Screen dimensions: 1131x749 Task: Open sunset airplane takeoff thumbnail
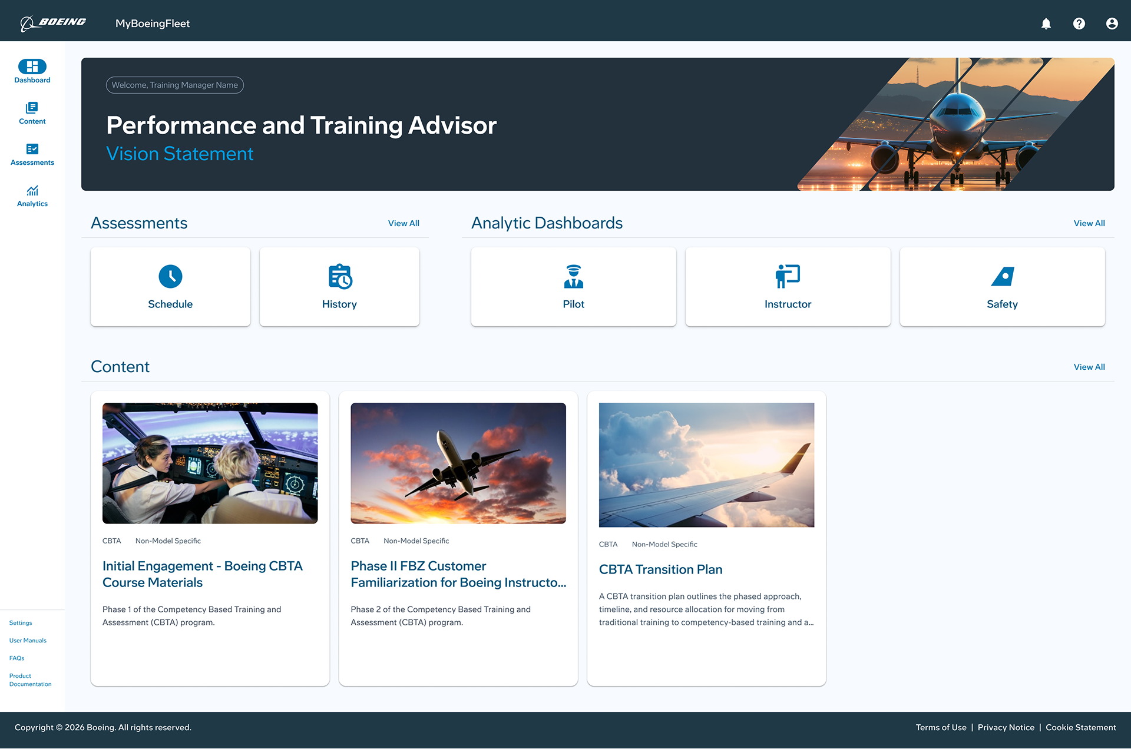[458, 463]
